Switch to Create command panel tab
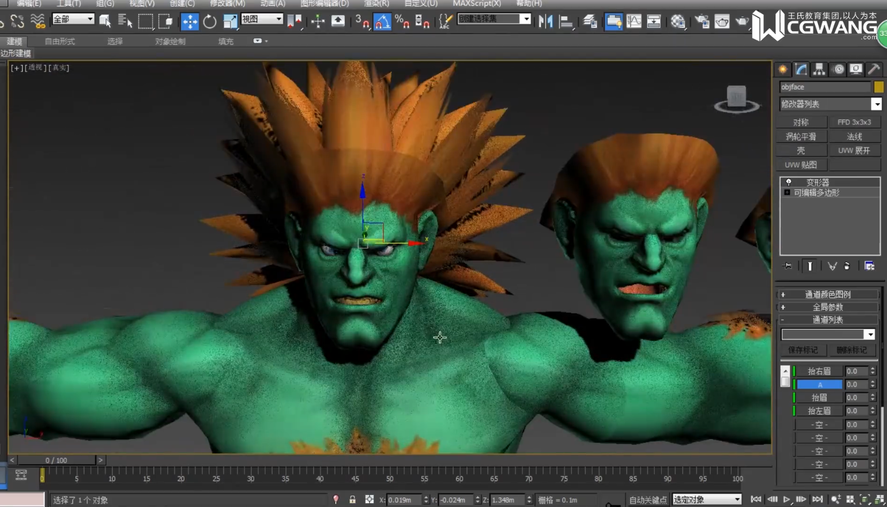Image resolution: width=887 pixels, height=507 pixels. tap(783, 69)
